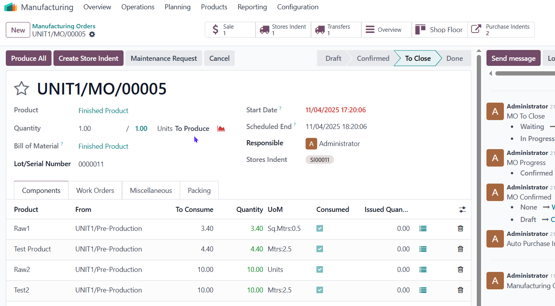Click the Done stage in status bar

point(454,58)
